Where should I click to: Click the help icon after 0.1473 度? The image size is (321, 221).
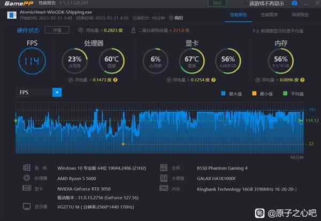tap(115, 80)
